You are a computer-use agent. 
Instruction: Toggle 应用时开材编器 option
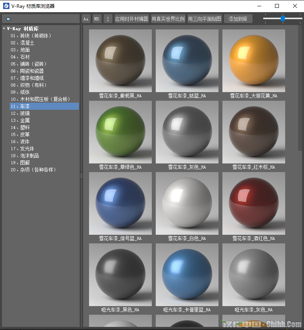[x=131, y=19]
